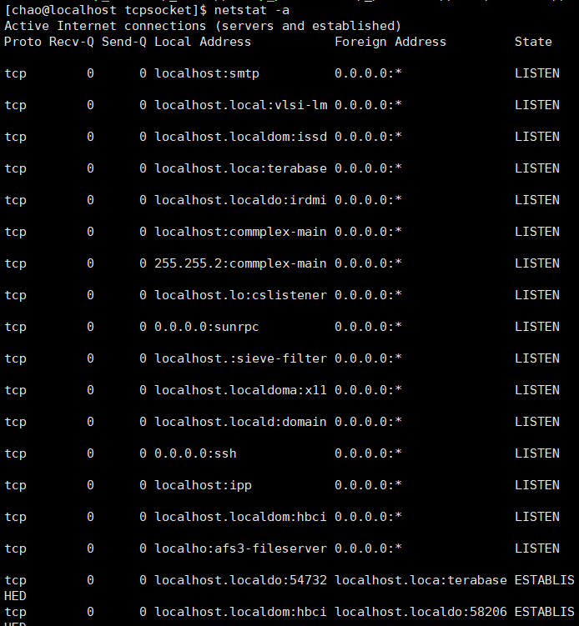Screen dimensions: 579x626
Task: Click the 'Proto' column header
Action: pyautogui.click(x=23, y=42)
